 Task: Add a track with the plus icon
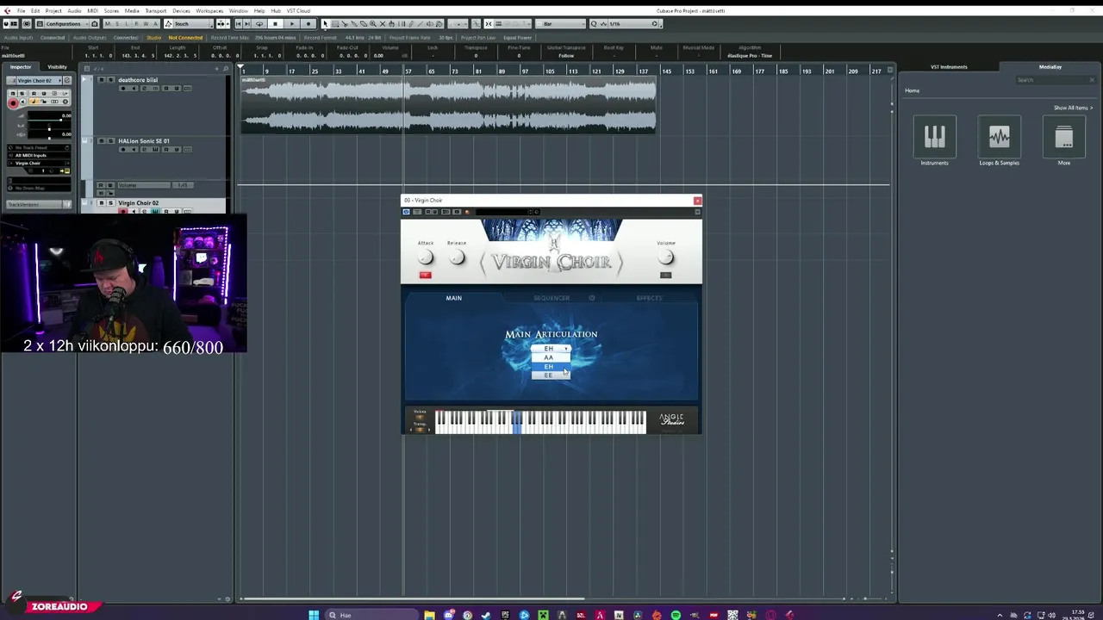pos(216,69)
